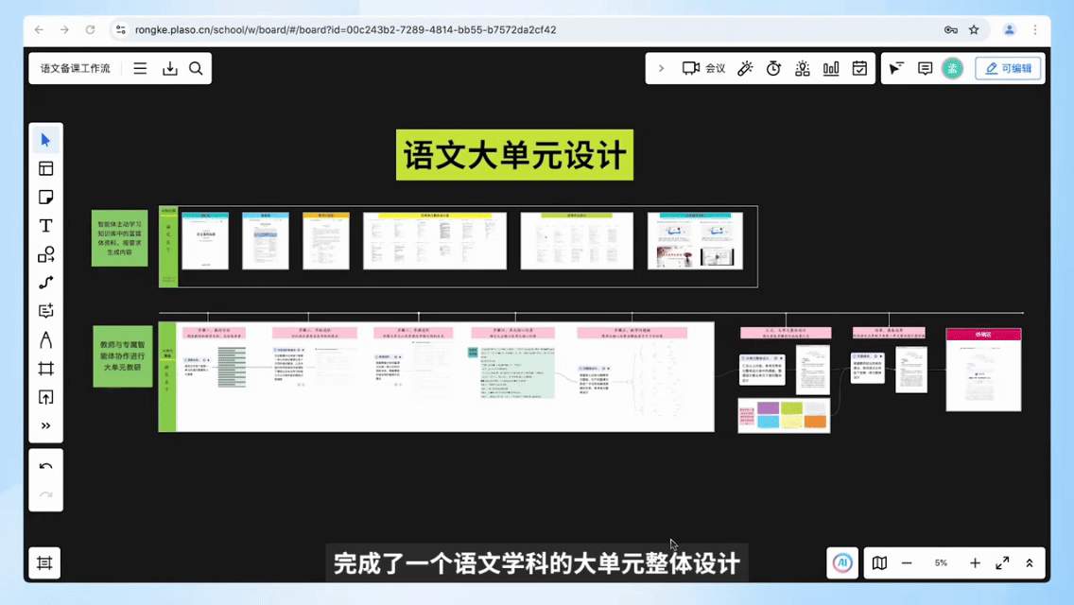Click the 语文备课工作流 board title
Viewport: 1074px width, 605px height.
click(76, 68)
